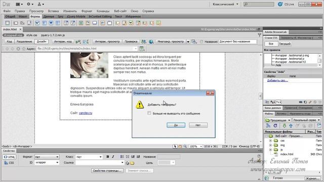Select the Текущий mode in CSS Styles
Image resolution: width=324 pixels, height=182 pixels.
tap(285, 44)
